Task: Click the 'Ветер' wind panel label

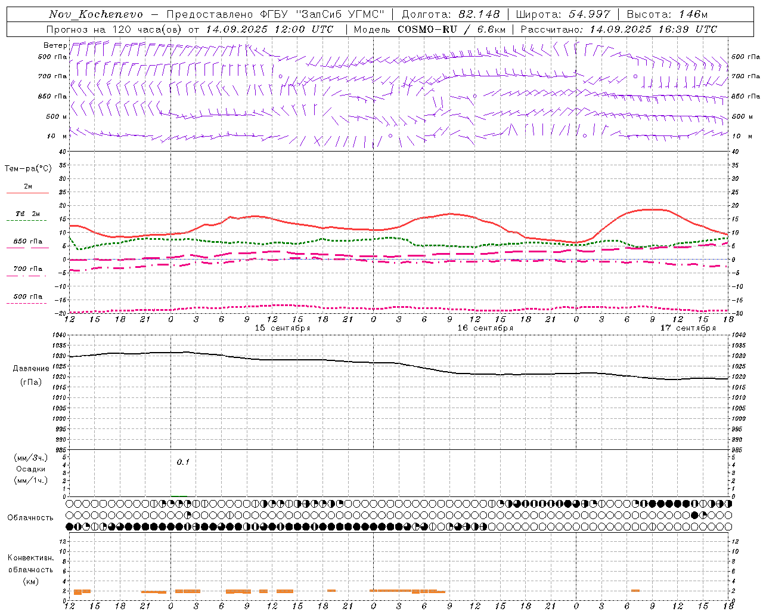Action: coord(55,45)
